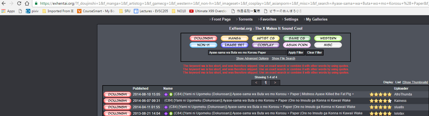Expand Show Advanced Options
The image size is (429, 116).
pos(252,59)
